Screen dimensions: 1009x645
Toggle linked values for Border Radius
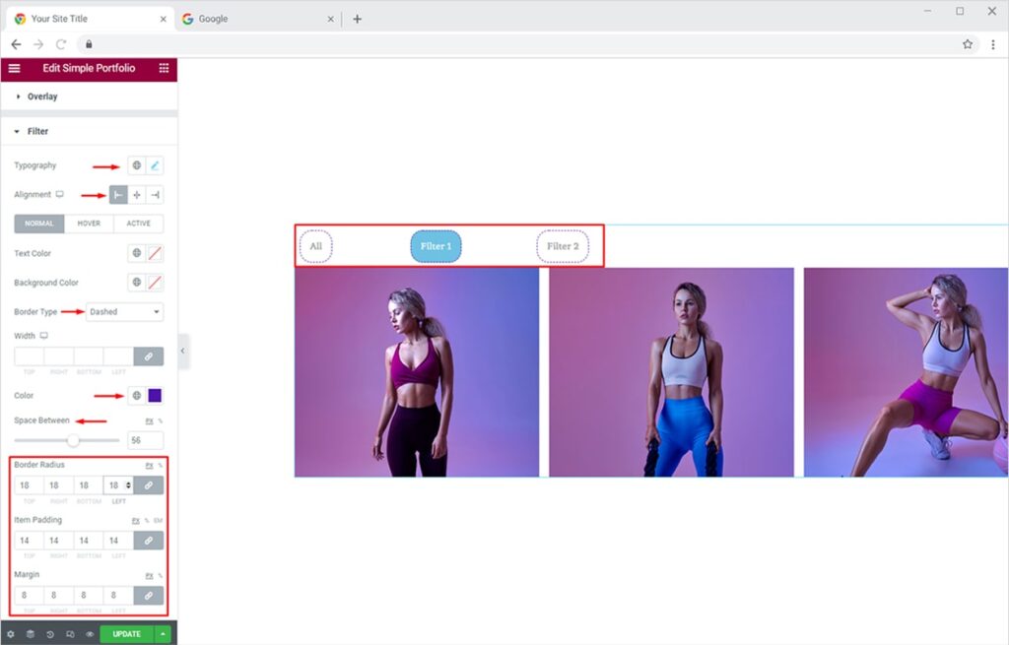(149, 485)
